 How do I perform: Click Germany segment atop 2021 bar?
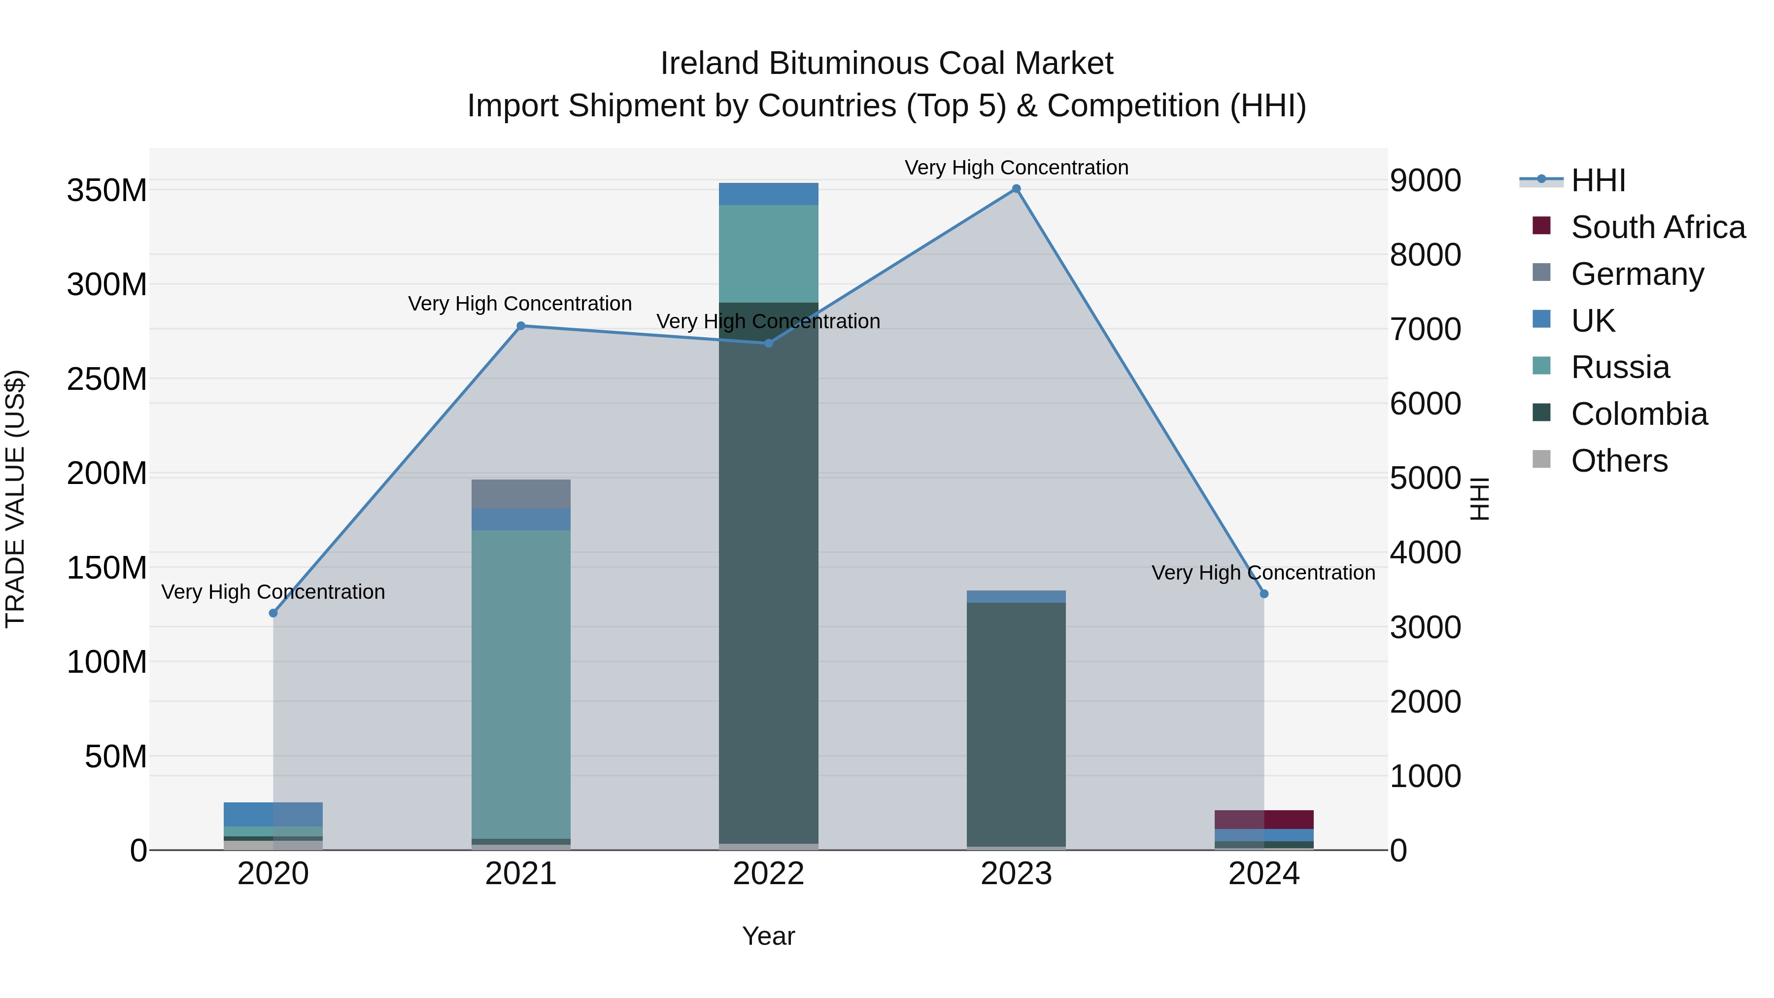coord(521,494)
